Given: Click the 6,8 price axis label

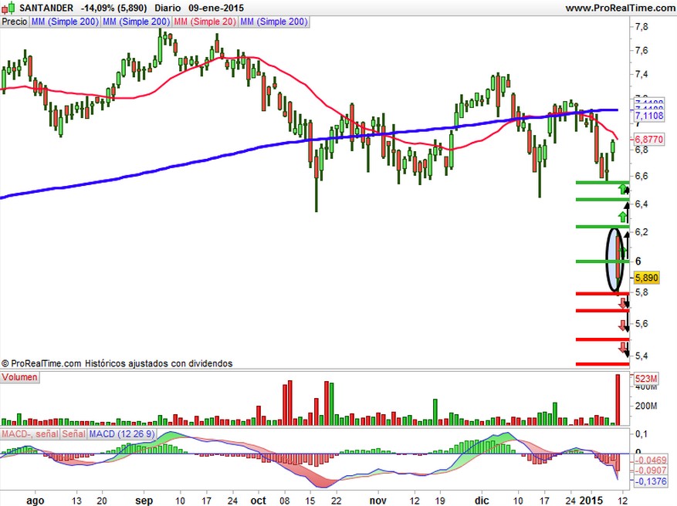Looking at the screenshot, I should (641, 150).
